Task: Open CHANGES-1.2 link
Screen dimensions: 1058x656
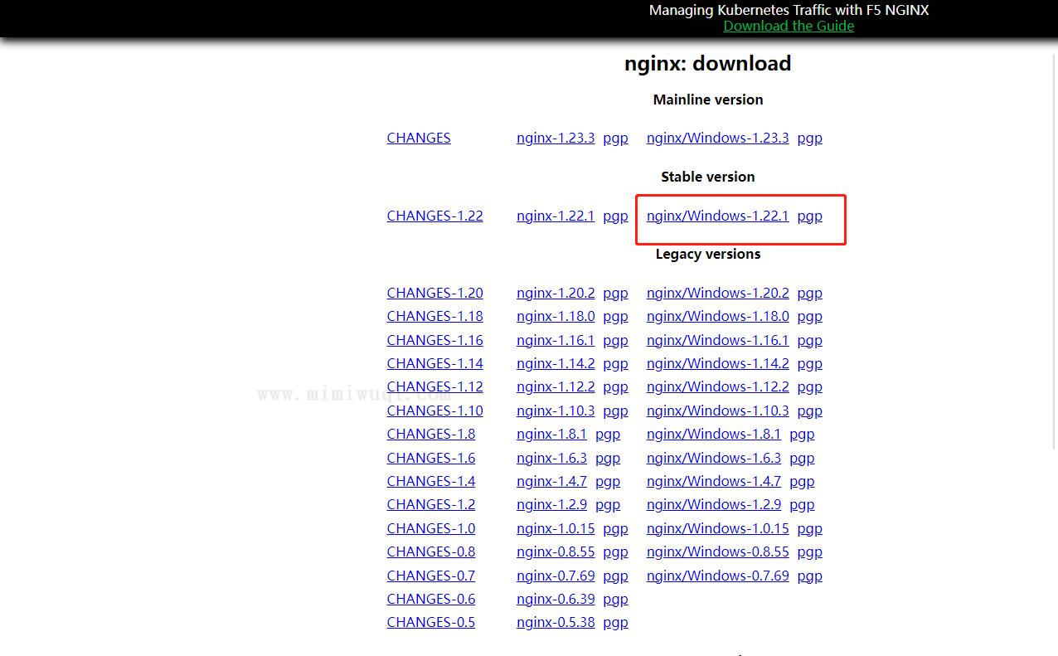Action: click(430, 504)
